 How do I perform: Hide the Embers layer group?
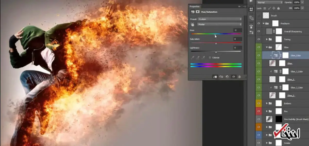(x=259, y=103)
